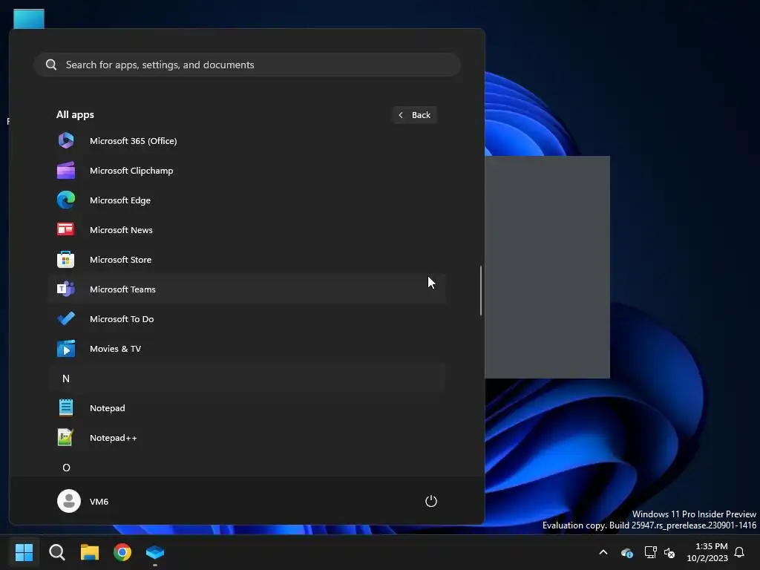Select the "Notepad" text label

(x=107, y=407)
